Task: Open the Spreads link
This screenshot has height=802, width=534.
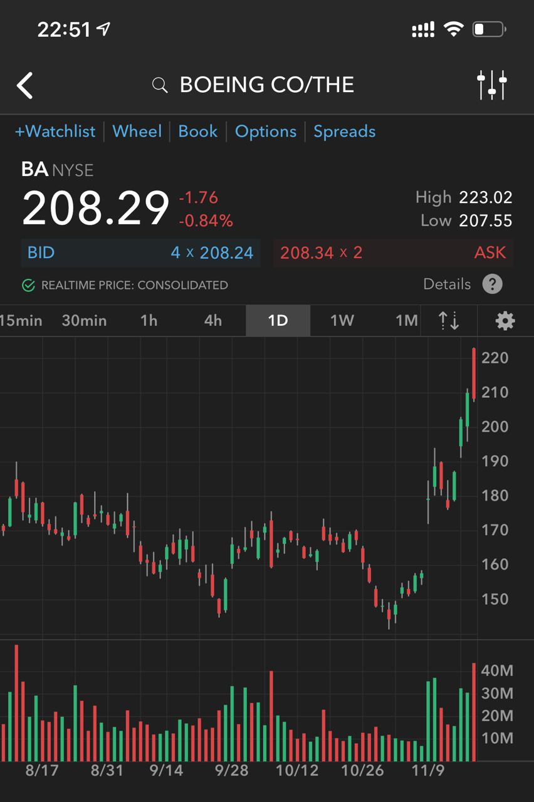Action: pyautogui.click(x=345, y=132)
